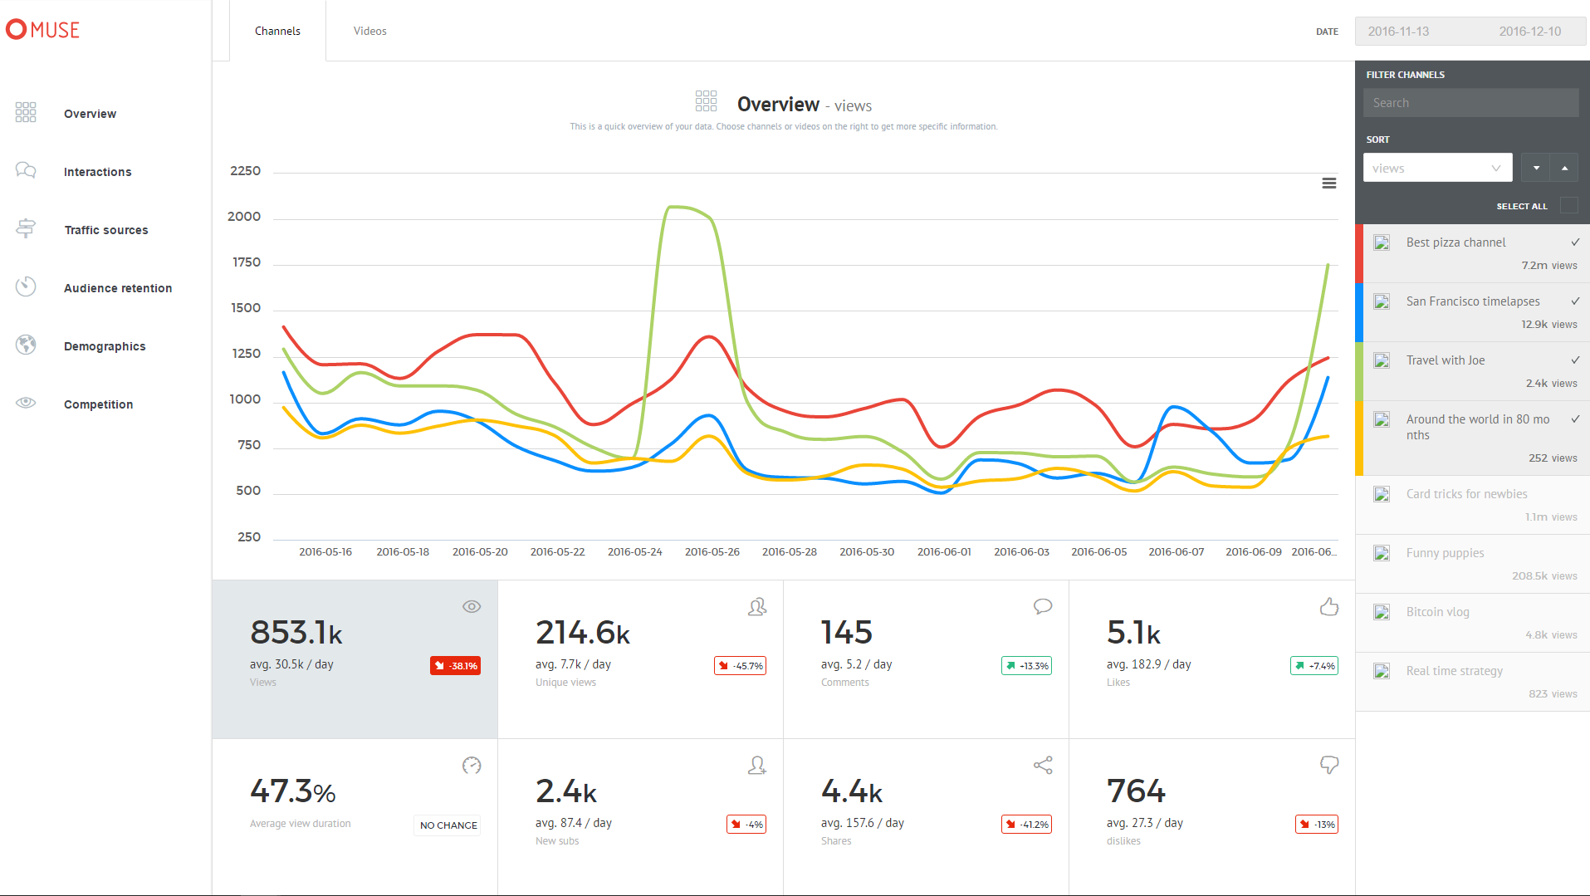Sort channels descending with down arrow
This screenshot has height=896, width=1590.
(x=1536, y=168)
